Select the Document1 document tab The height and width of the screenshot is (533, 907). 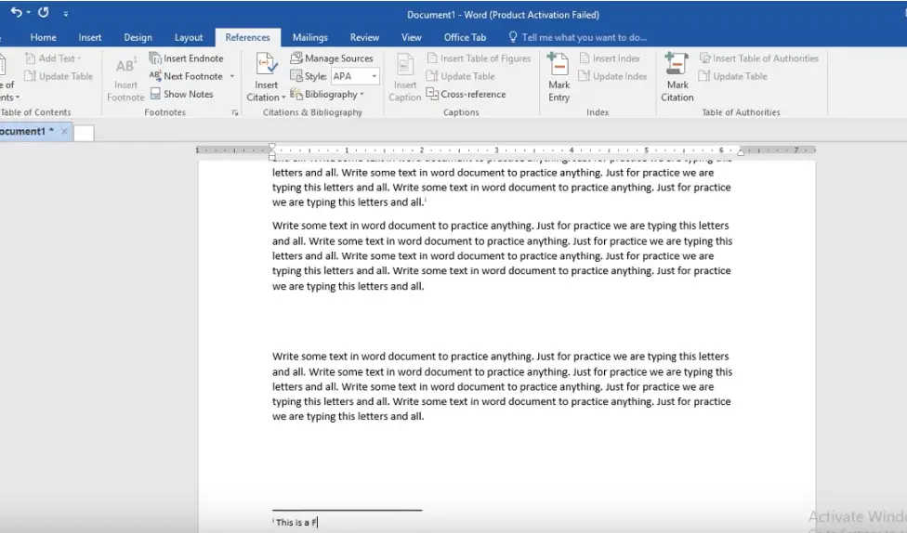[x=26, y=131]
